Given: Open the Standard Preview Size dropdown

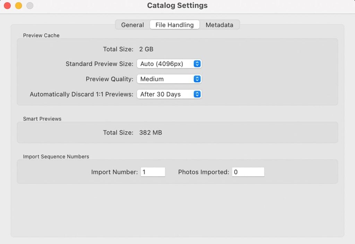Looking at the screenshot, I should pyautogui.click(x=169, y=64).
